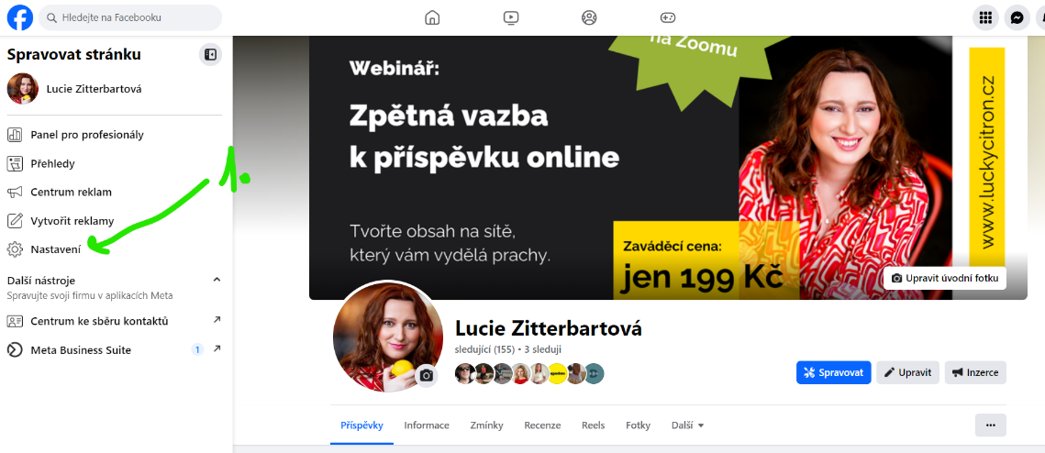
Task: Open the three-dot options button
Action: 990,425
